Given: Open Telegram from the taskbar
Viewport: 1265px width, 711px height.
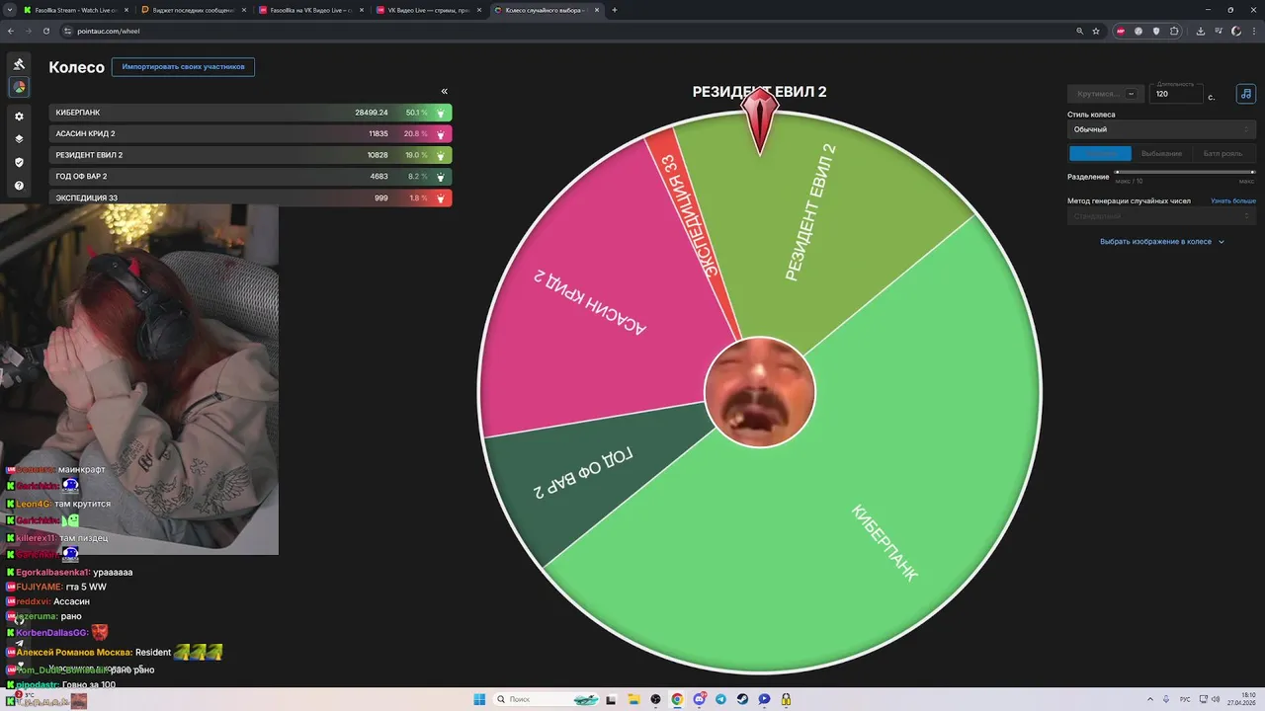Looking at the screenshot, I should pos(720,699).
